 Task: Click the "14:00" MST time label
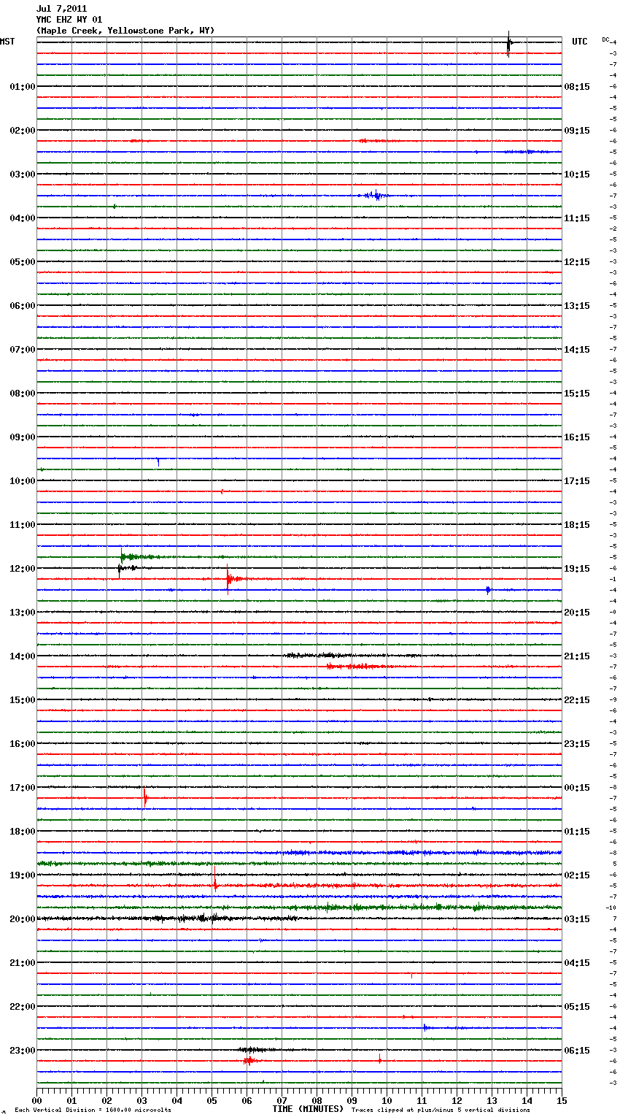(x=23, y=656)
